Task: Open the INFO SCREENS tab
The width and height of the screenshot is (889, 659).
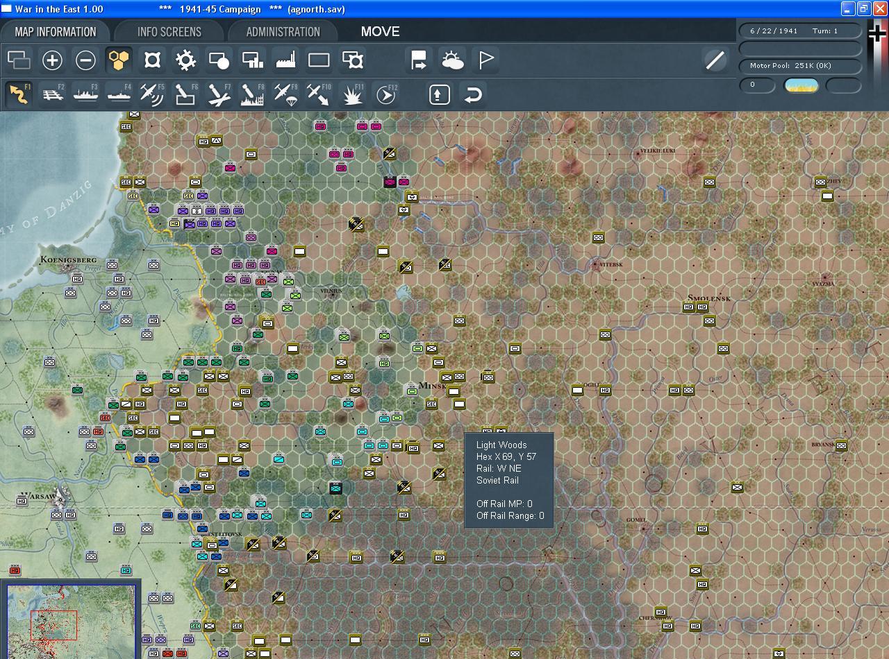Action: [x=169, y=32]
